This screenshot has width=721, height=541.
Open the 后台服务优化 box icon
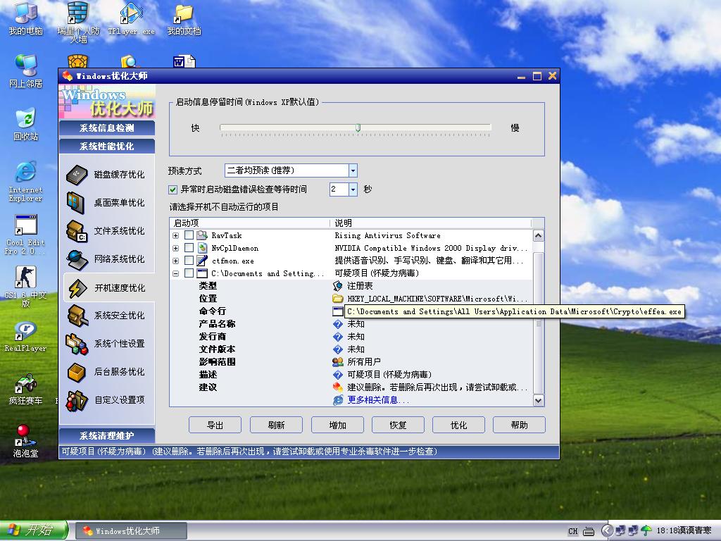point(76,372)
